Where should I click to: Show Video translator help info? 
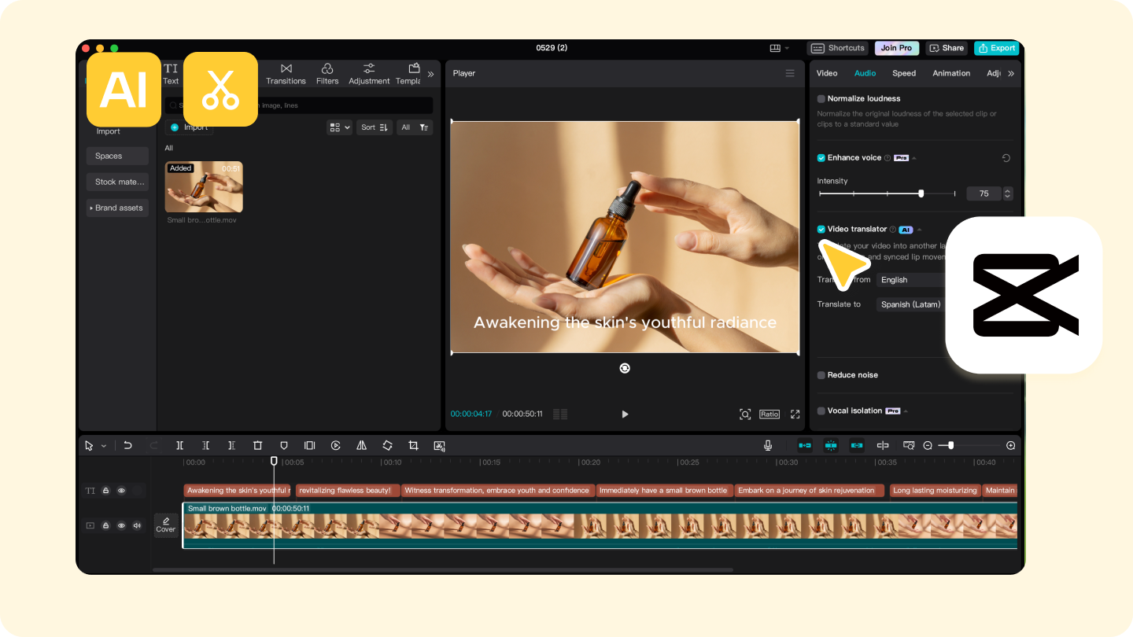893,230
